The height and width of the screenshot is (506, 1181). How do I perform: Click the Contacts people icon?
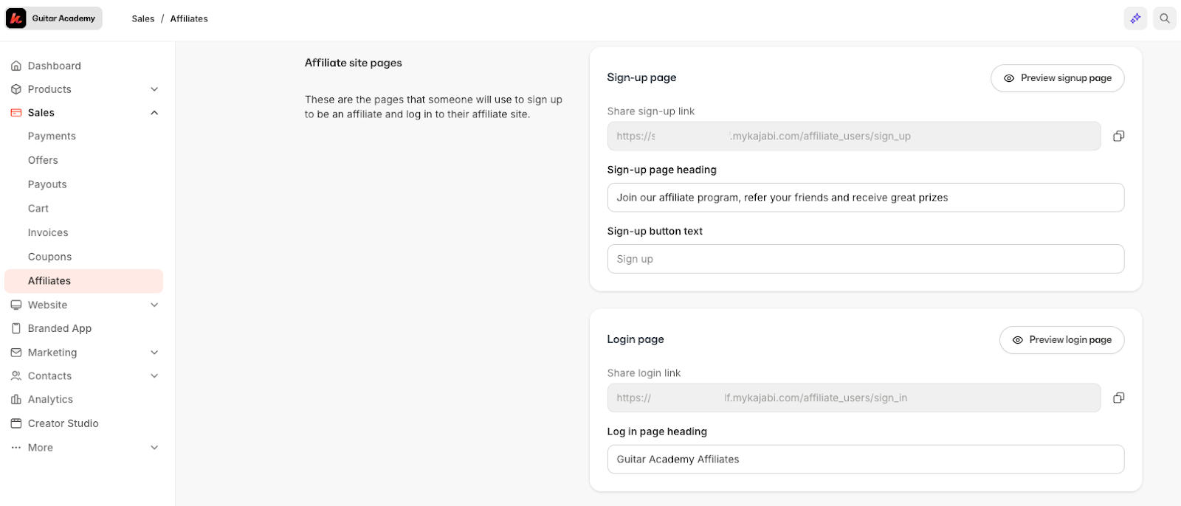(16, 375)
